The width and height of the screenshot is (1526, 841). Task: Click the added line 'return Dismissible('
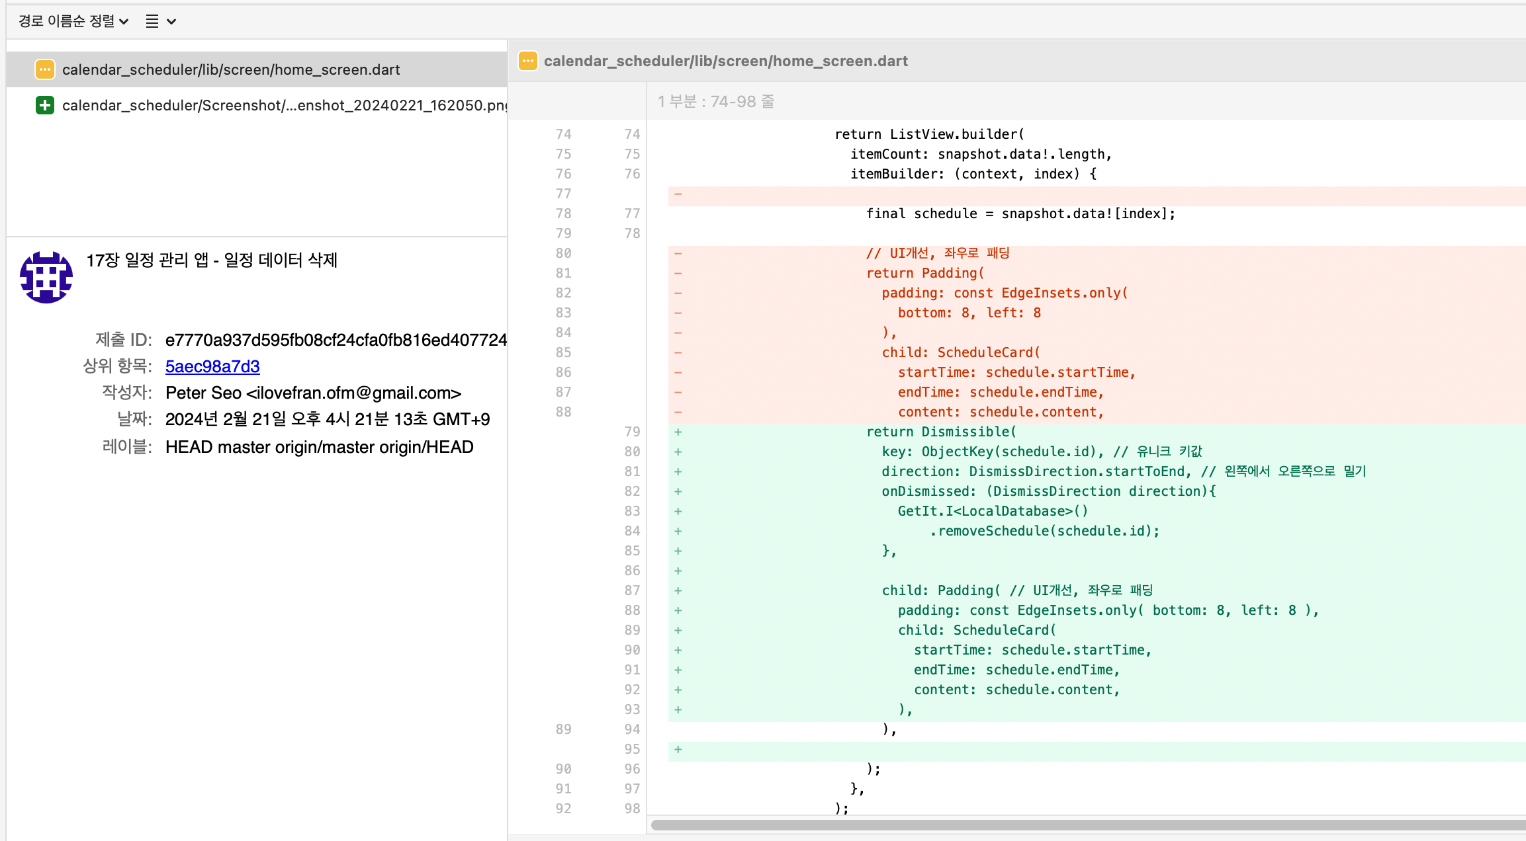pos(941,432)
